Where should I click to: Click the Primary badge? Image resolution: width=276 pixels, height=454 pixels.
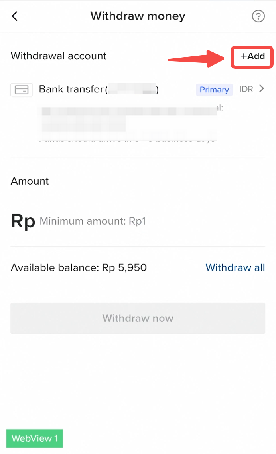point(214,90)
